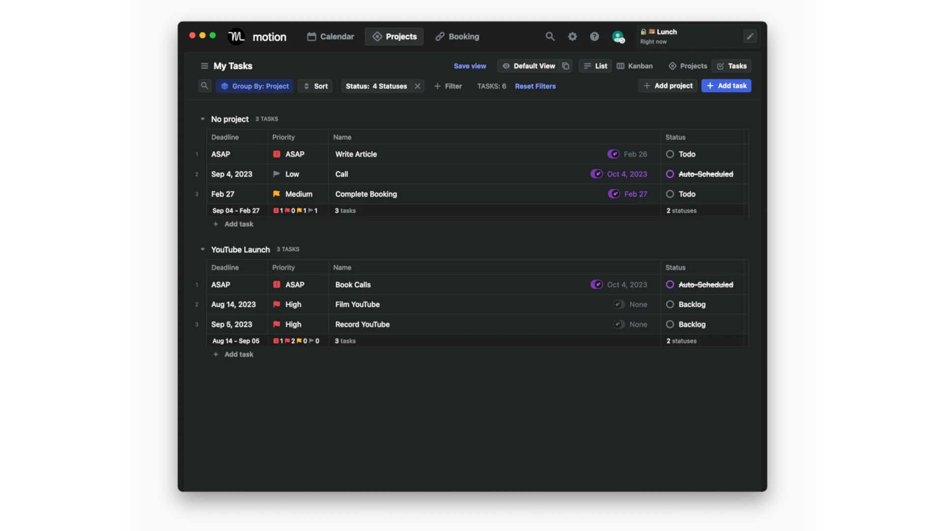
Task: Toggle the Tasks checkbox in the view bar
Action: tap(720, 66)
